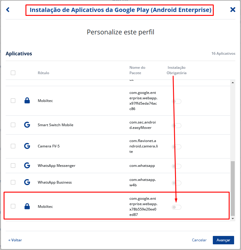Toggle mandatory install for WhatsApp Business
Viewport: 241px width, 250px height.
[177, 183]
